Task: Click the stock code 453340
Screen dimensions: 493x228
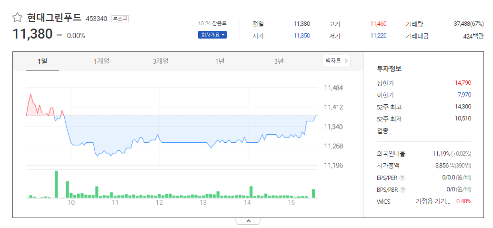Action: pos(97,19)
